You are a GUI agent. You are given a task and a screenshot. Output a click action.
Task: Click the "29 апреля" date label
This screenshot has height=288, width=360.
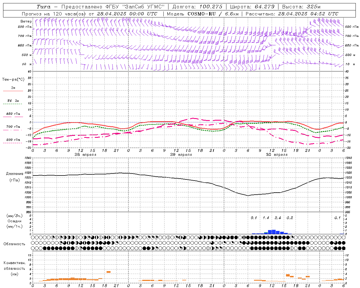click(x=181, y=154)
